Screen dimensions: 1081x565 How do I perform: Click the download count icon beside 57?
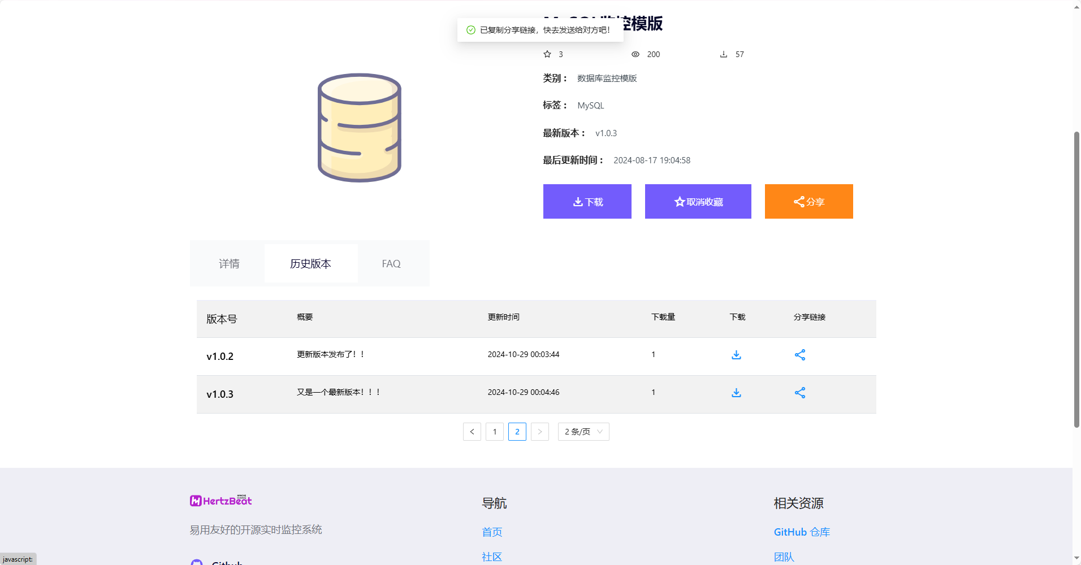[724, 54]
